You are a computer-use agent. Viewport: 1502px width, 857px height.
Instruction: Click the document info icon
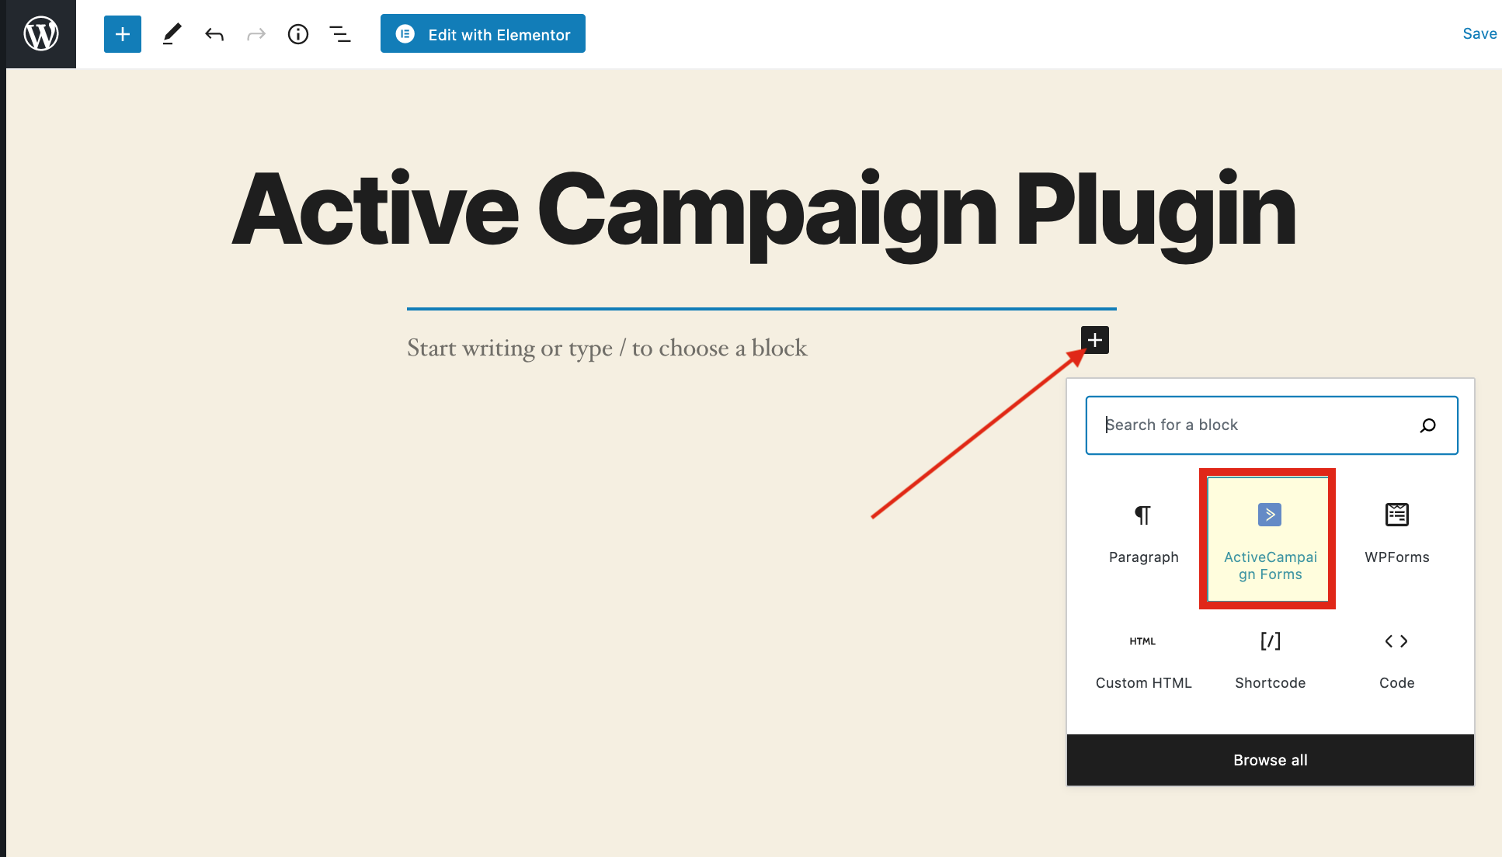298,33
